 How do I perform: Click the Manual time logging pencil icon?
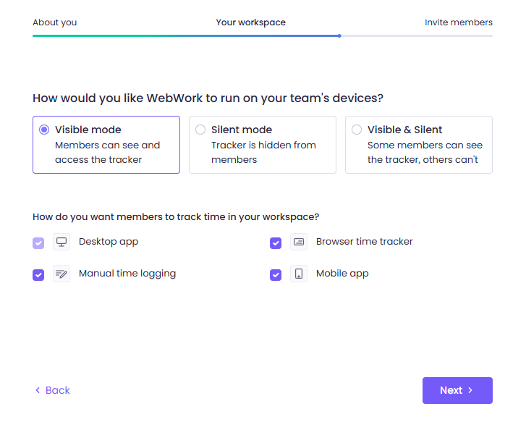pyautogui.click(x=61, y=274)
